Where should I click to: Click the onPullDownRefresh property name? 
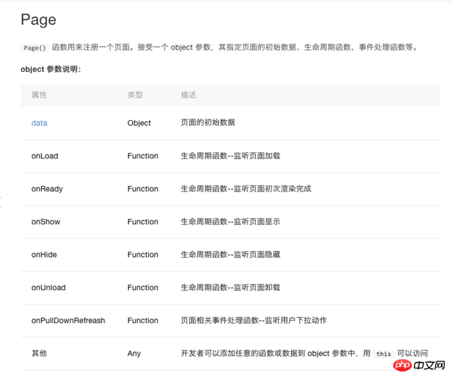[x=68, y=320]
